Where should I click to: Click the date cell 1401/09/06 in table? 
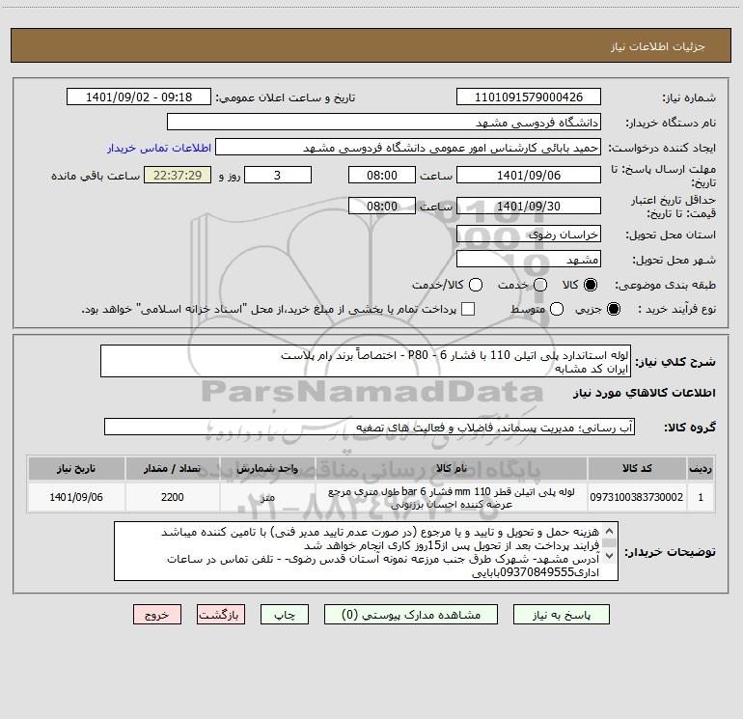click(76, 497)
